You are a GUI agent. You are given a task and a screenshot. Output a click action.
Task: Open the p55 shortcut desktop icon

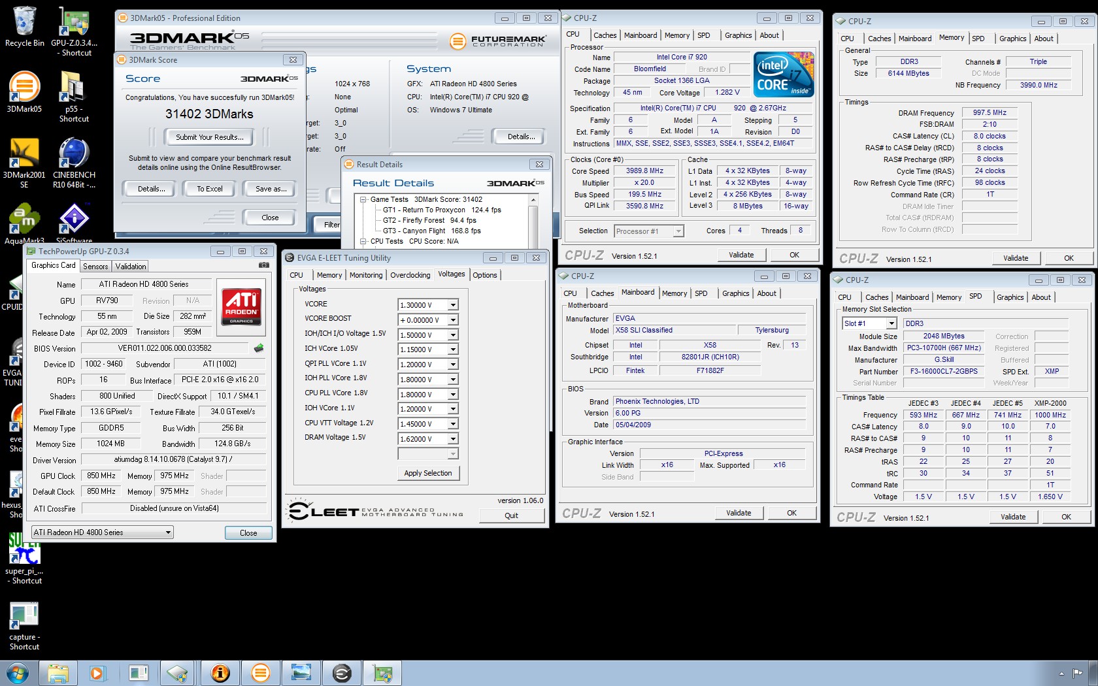[74, 96]
